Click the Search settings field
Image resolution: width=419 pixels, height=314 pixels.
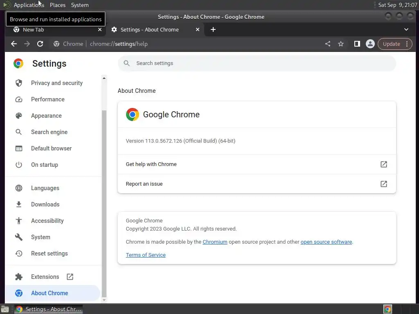click(x=257, y=63)
